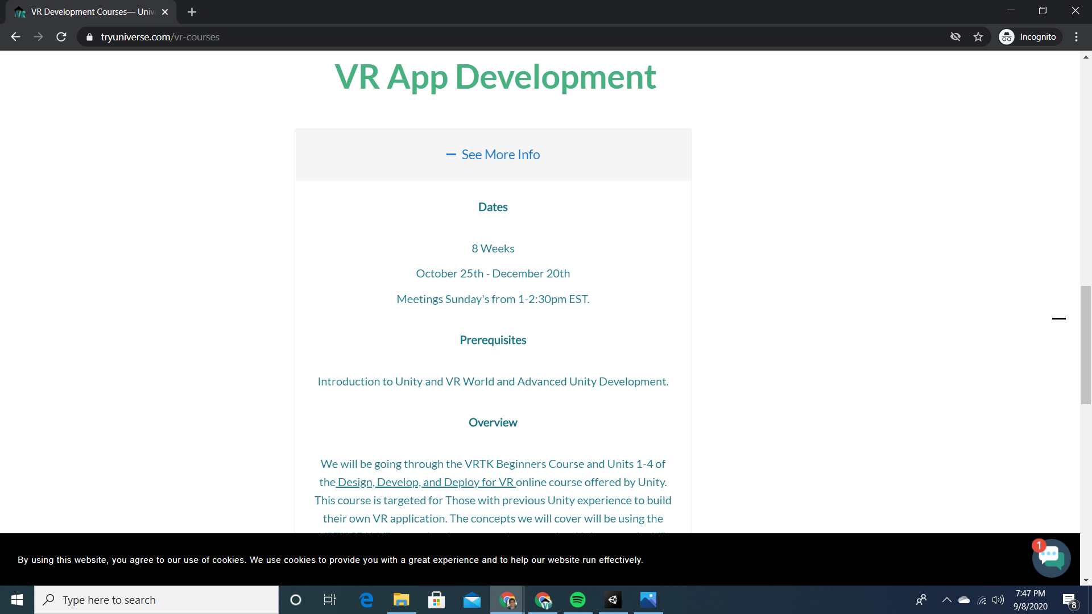Click the Windows search box
This screenshot has width=1092, height=614.
(156, 600)
